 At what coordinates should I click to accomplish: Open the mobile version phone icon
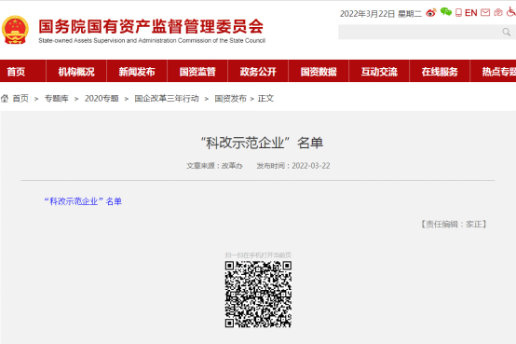(x=458, y=12)
